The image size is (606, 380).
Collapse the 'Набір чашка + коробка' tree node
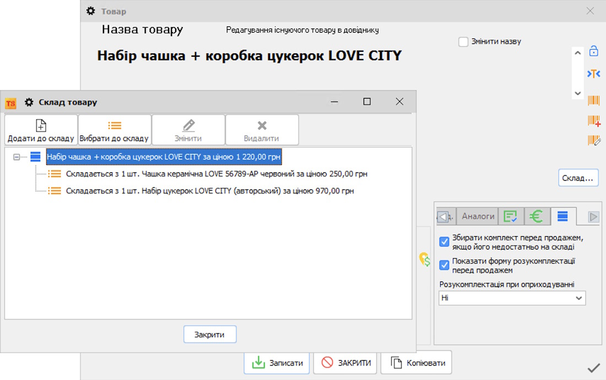[17, 157]
